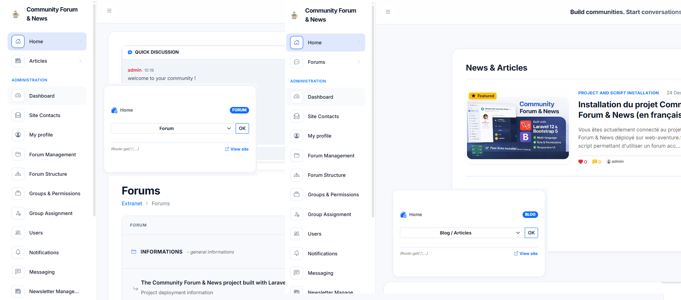Click Notifications bell icon in right panel

pos(297,254)
